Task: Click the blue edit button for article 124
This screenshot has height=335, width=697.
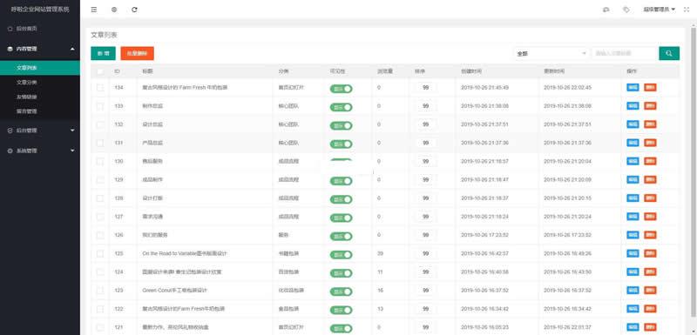Action: (633, 271)
